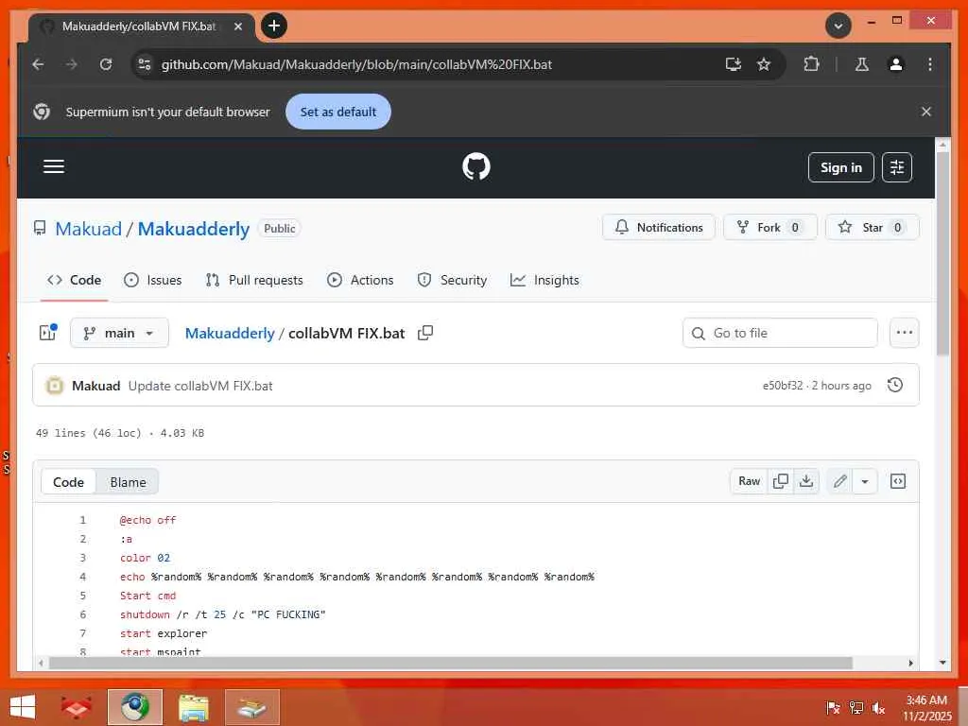Viewport: 968px width, 726px height.
Task: Open the Makuad owner link
Action: 88,229
